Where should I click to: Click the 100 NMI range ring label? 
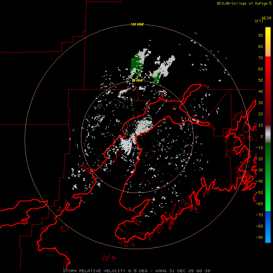coord(137,24)
